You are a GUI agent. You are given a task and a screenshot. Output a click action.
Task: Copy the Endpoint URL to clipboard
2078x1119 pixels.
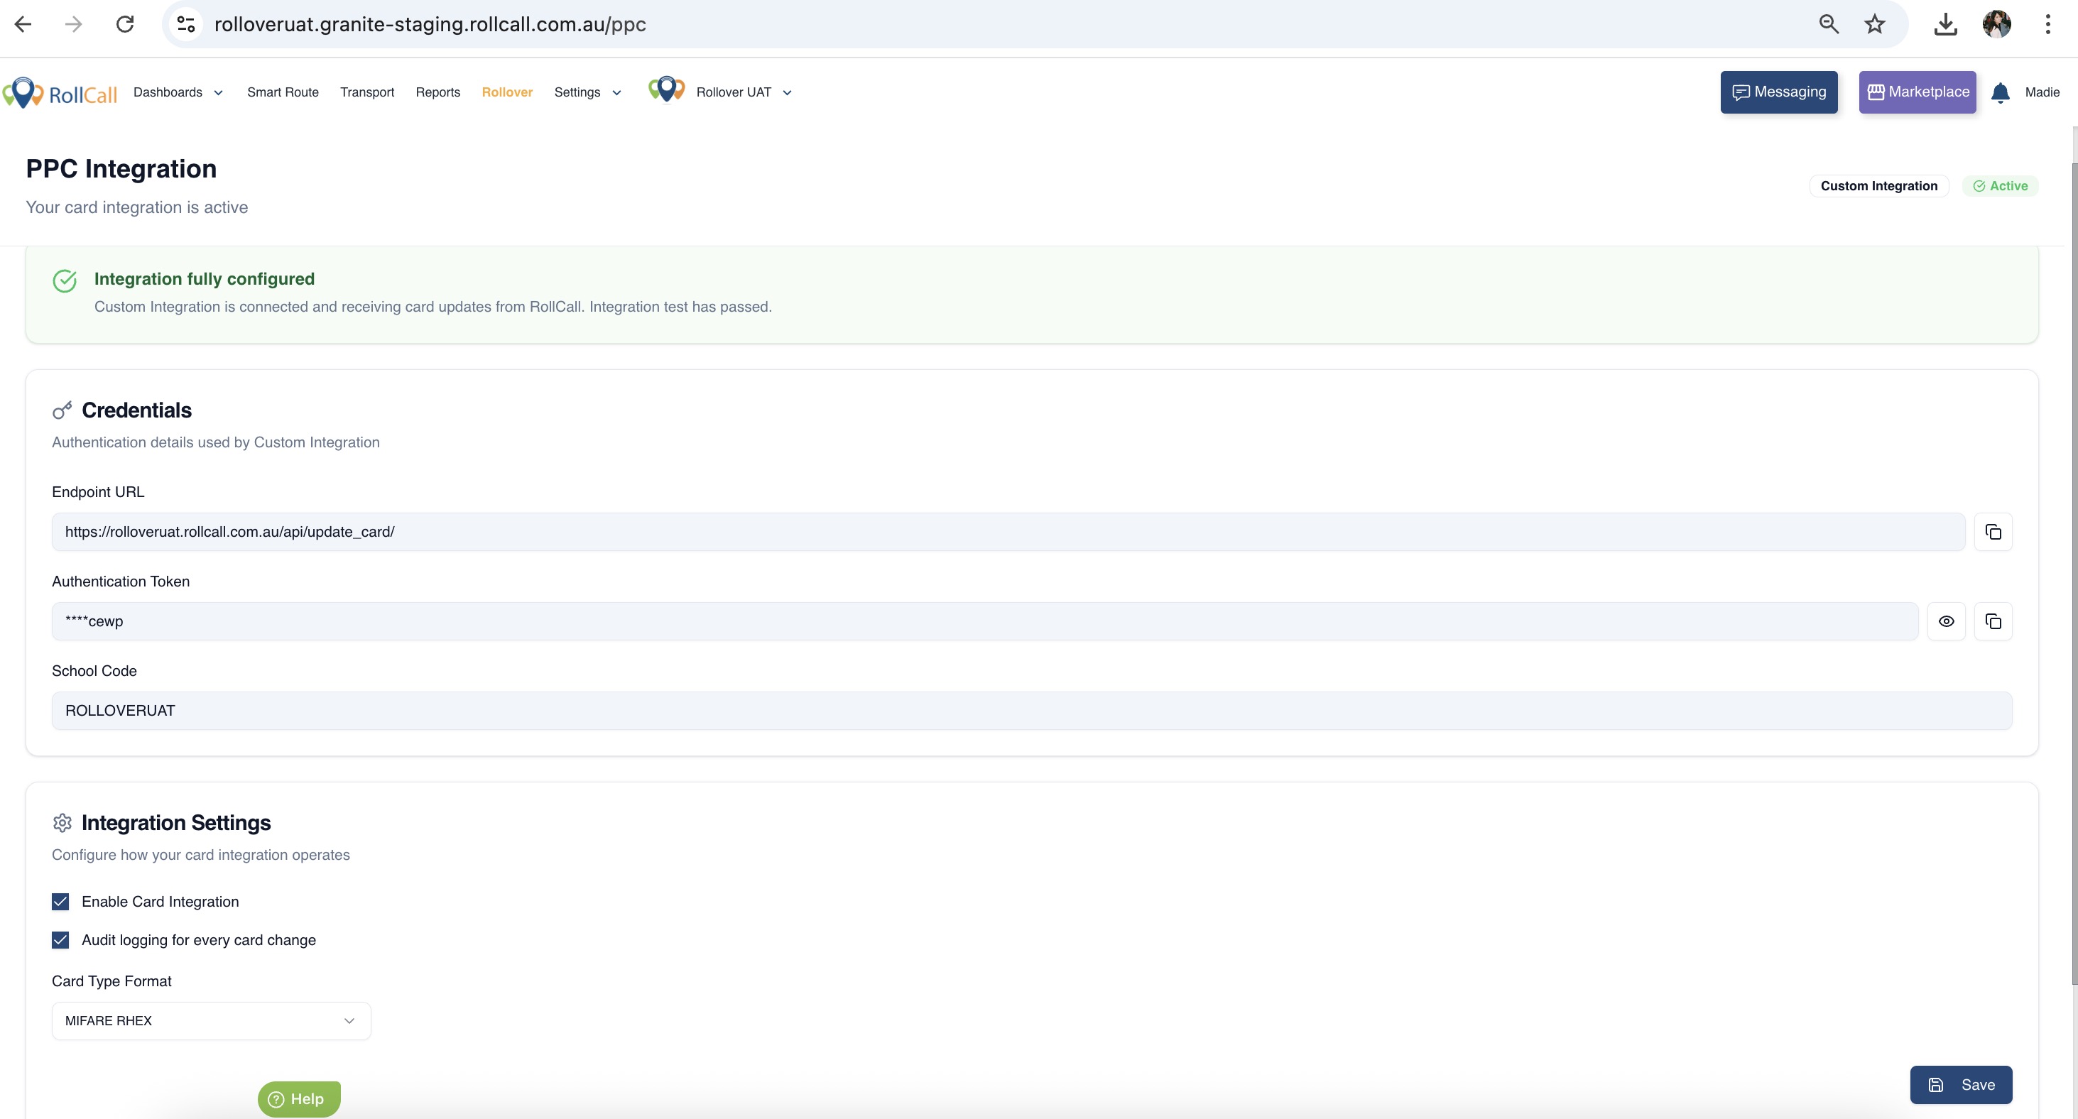pyautogui.click(x=1993, y=532)
